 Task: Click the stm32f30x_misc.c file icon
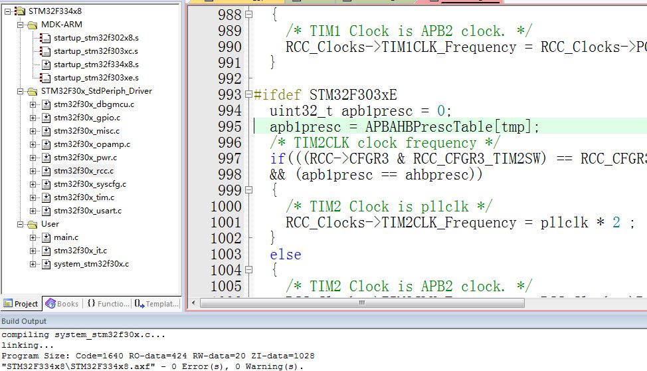coord(46,131)
